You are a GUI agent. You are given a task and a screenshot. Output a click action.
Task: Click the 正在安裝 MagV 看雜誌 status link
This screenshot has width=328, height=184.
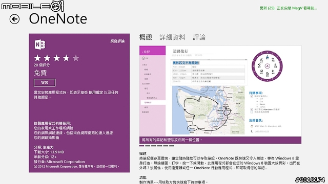coord(297,8)
